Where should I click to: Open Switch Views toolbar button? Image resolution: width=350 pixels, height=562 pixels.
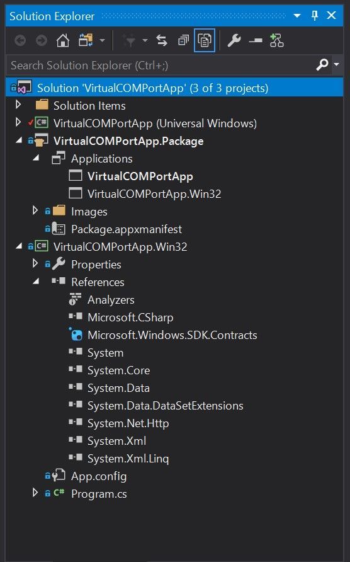click(86, 40)
